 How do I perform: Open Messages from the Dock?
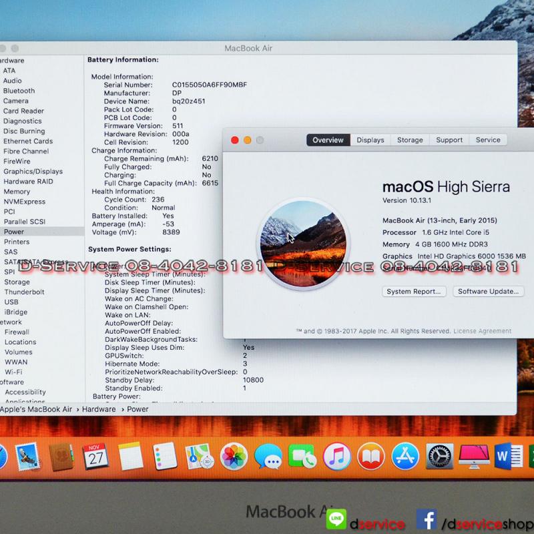click(268, 457)
